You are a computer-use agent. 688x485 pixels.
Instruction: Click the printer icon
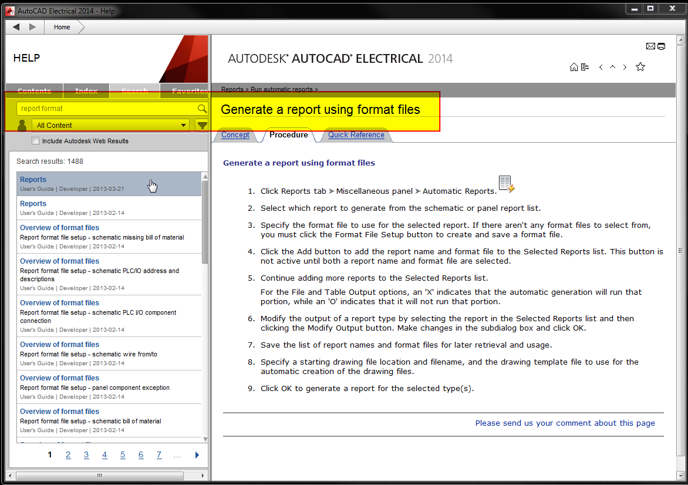tap(661, 46)
